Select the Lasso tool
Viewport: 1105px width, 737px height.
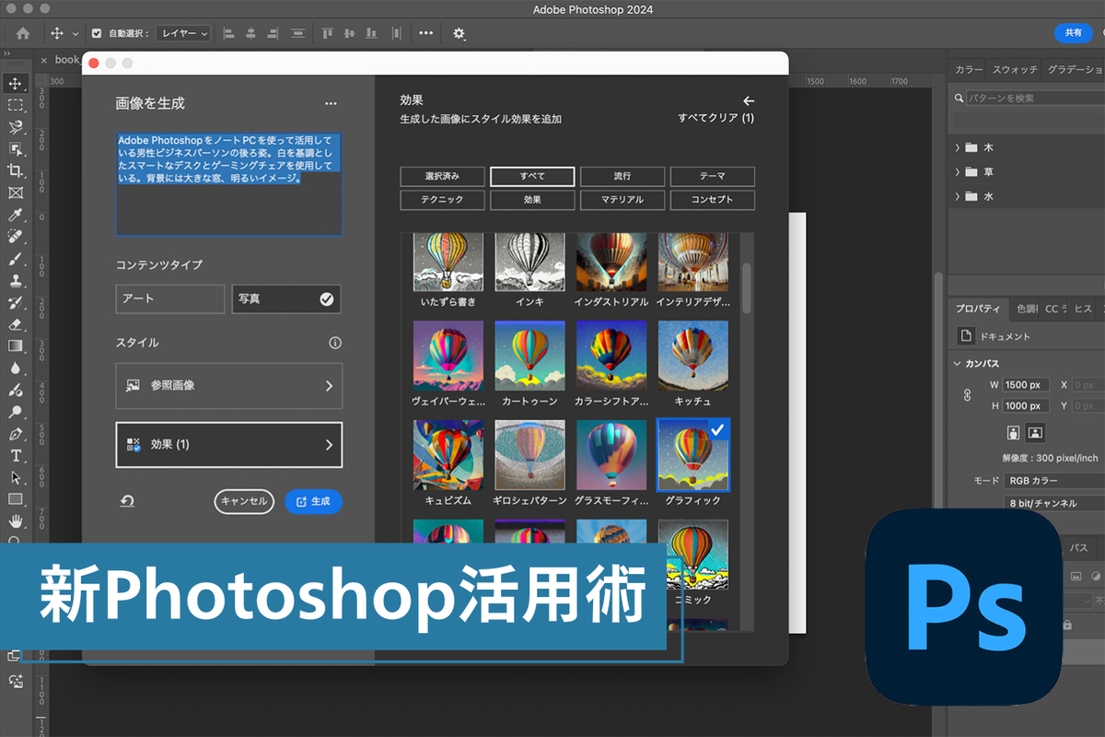click(x=15, y=127)
